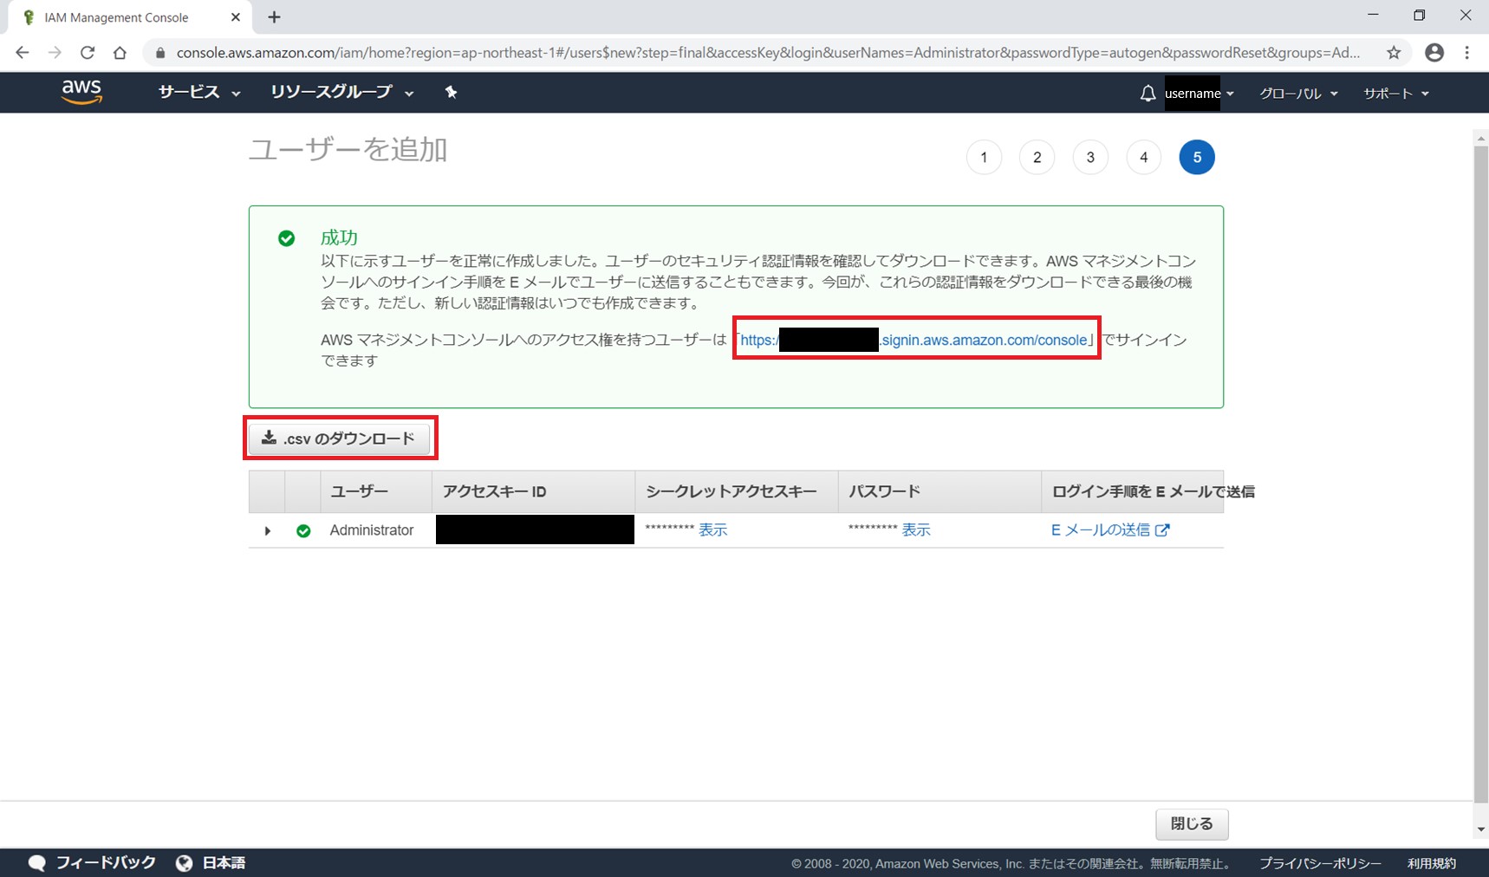Open the Chrome profile avatar icon

tap(1434, 52)
